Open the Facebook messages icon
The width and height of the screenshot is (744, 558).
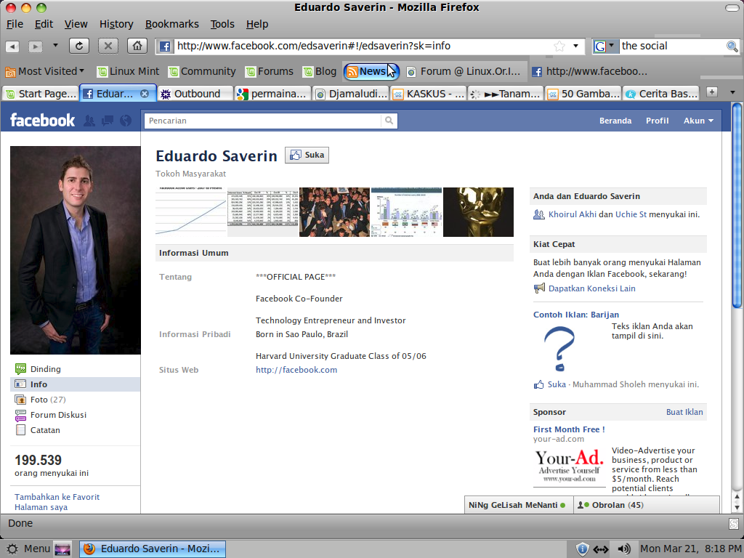(108, 121)
